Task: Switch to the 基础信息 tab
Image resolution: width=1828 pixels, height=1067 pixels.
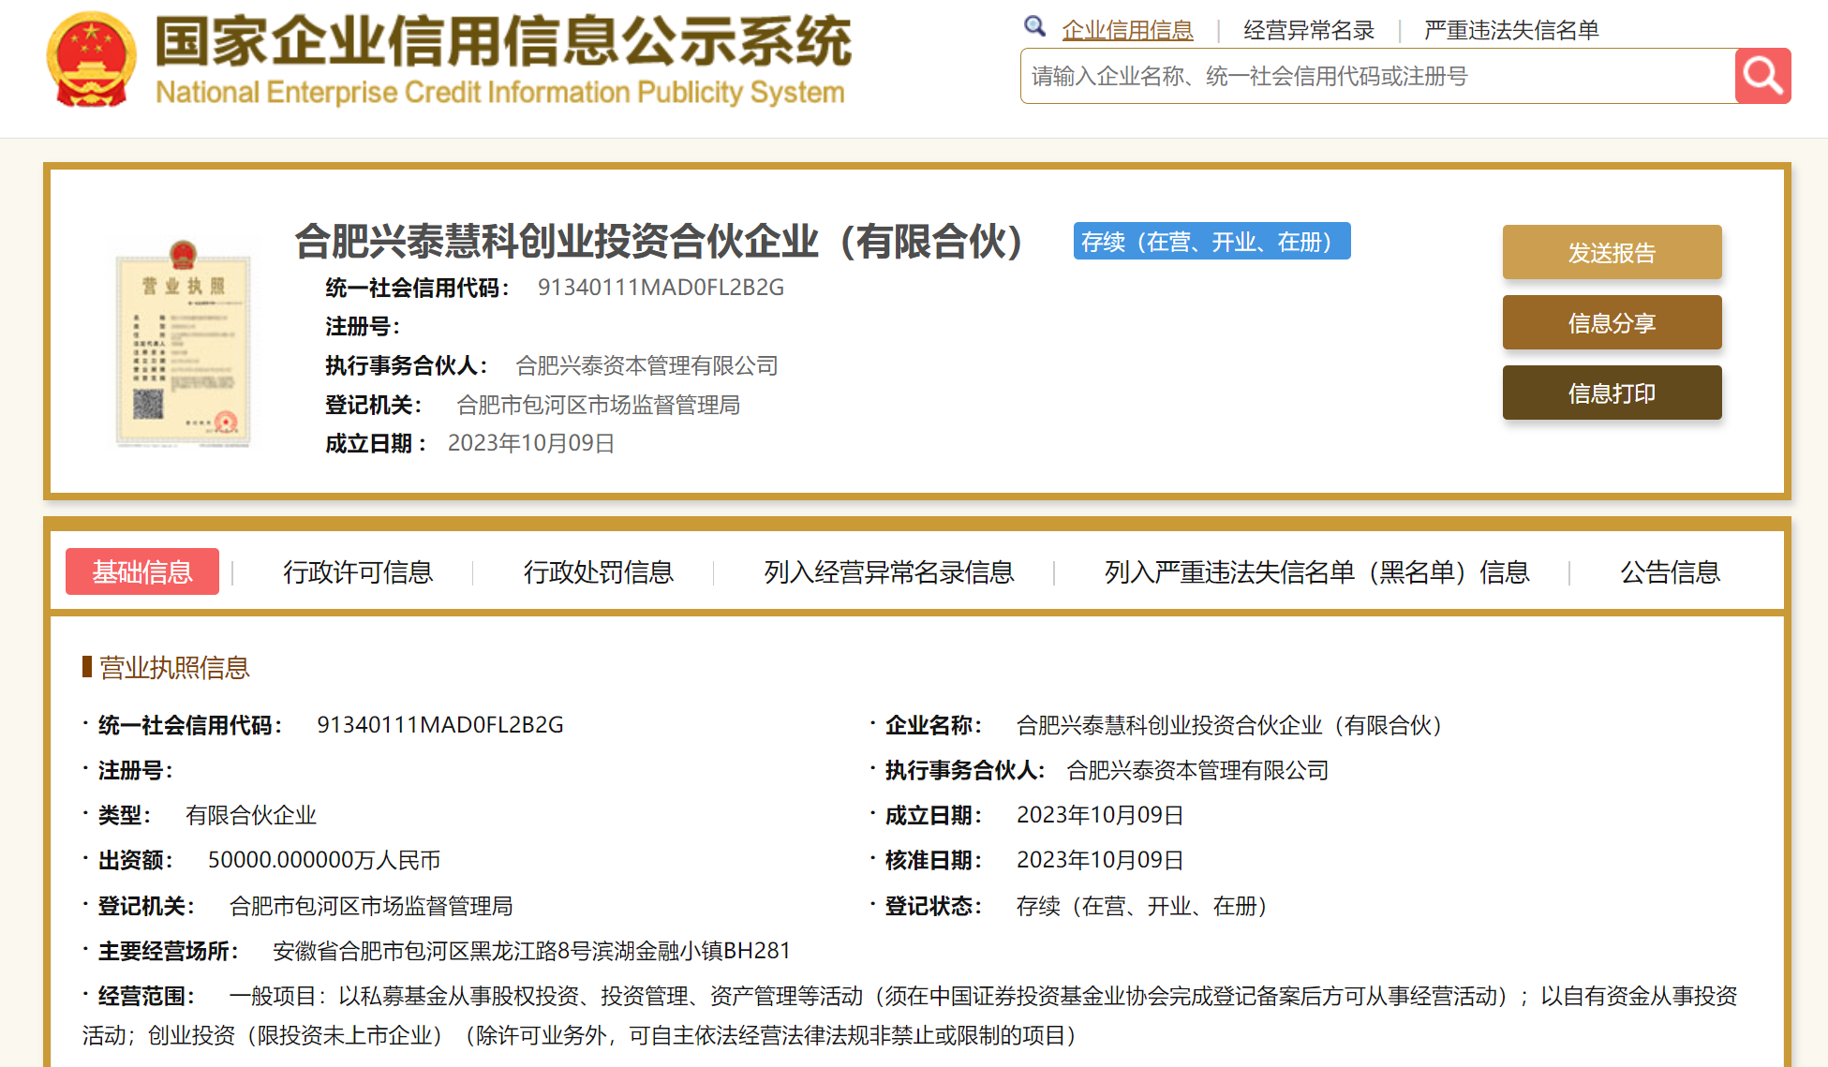Action: pyautogui.click(x=142, y=571)
